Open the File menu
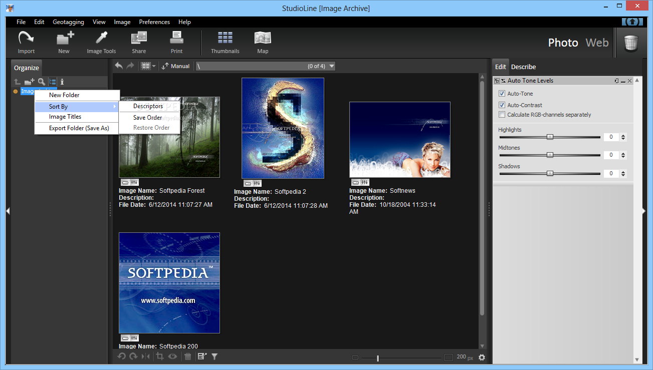Screen dimensions: 653x370 pyautogui.click(x=21, y=22)
